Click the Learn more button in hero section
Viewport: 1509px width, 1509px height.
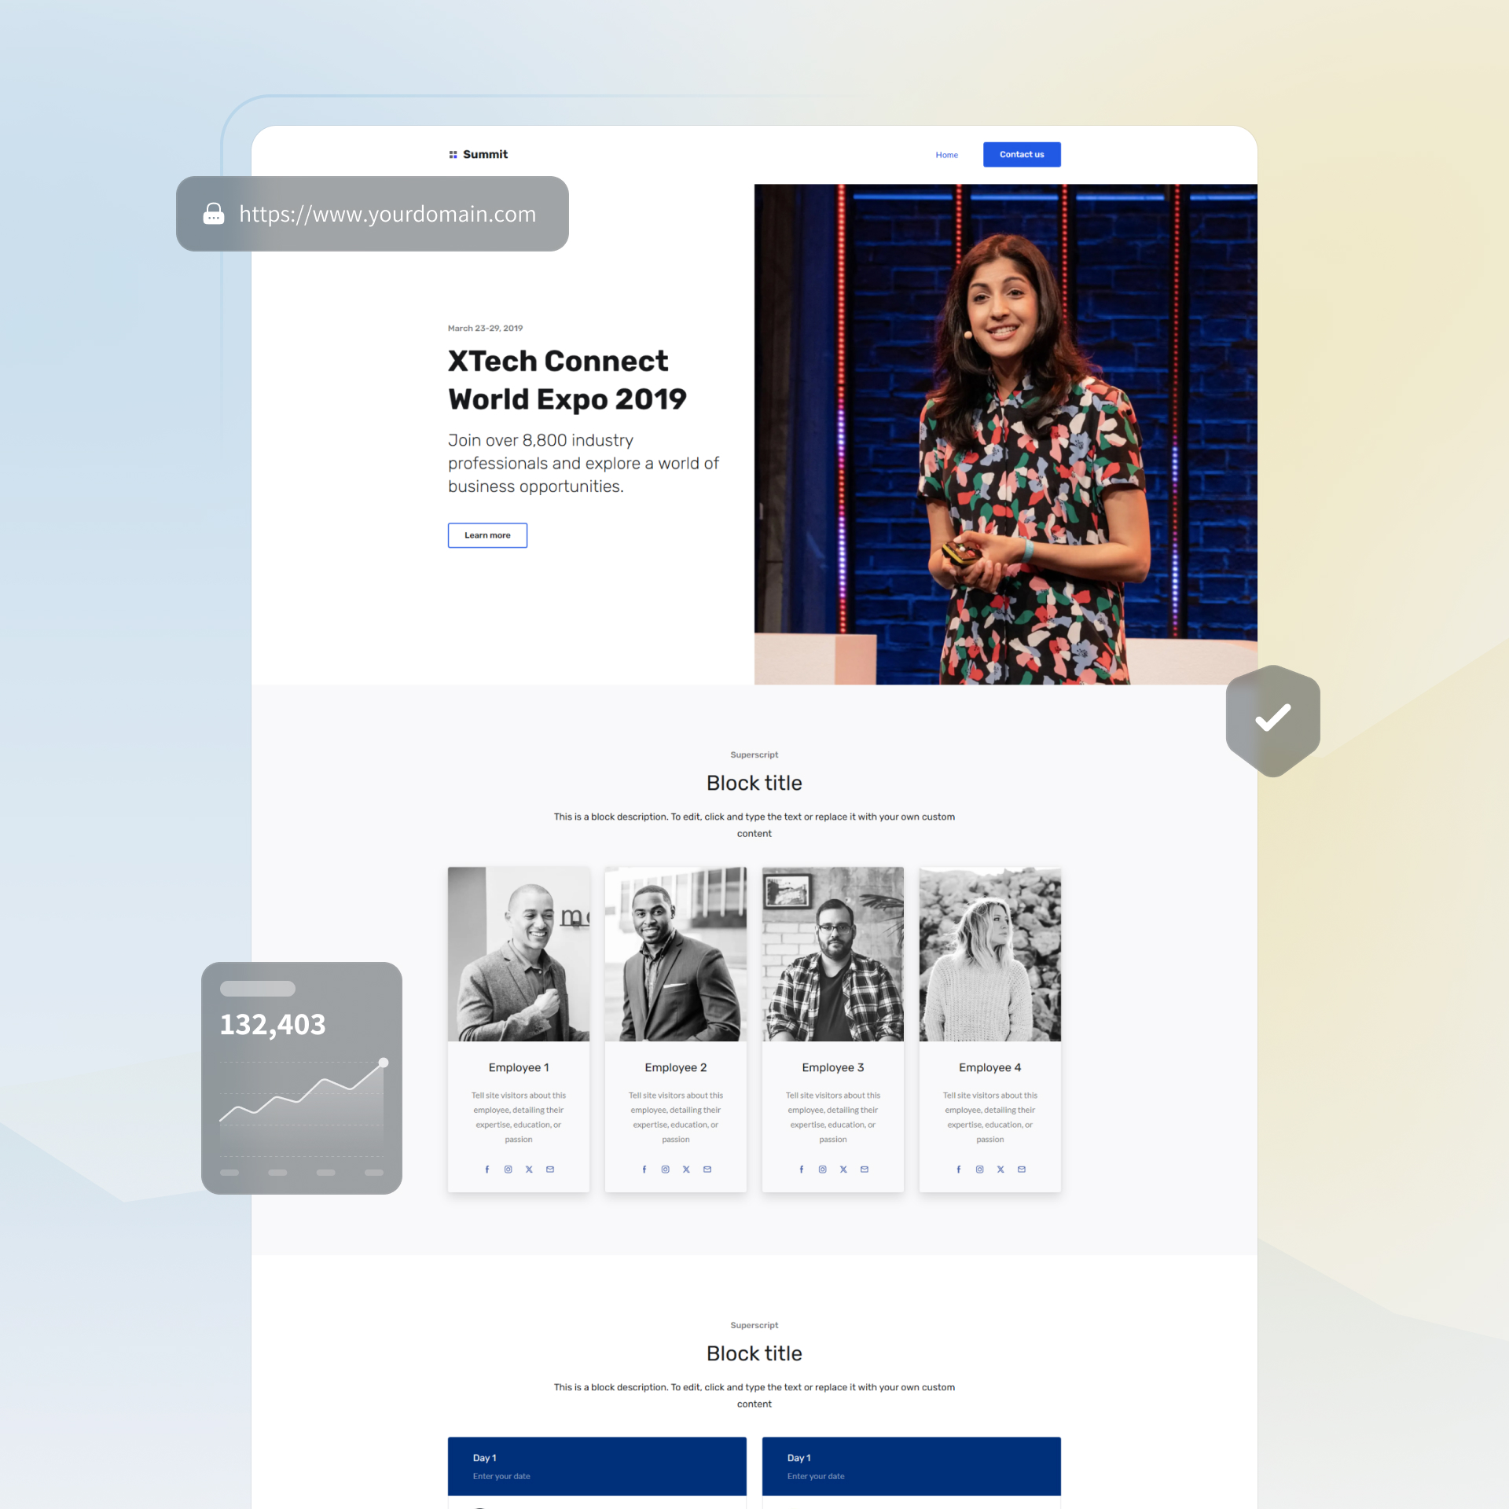click(x=486, y=534)
